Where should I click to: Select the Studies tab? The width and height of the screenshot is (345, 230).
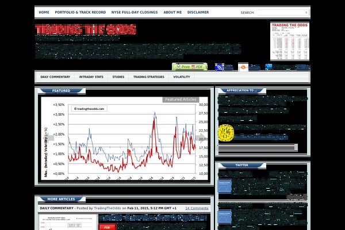coord(118,77)
